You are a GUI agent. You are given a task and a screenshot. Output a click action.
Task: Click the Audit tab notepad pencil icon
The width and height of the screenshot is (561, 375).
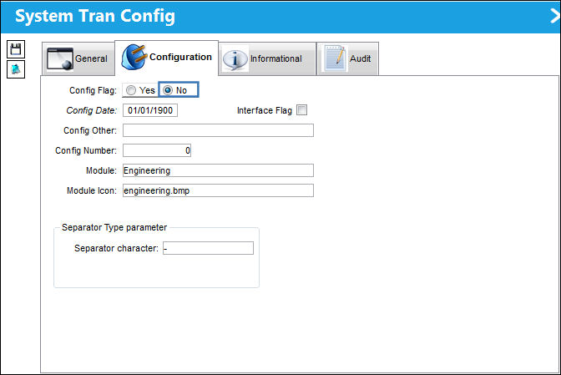(x=335, y=58)
